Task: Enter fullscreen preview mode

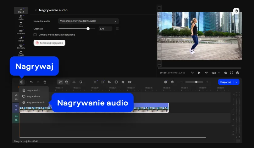Action: [x=232, y=73]
